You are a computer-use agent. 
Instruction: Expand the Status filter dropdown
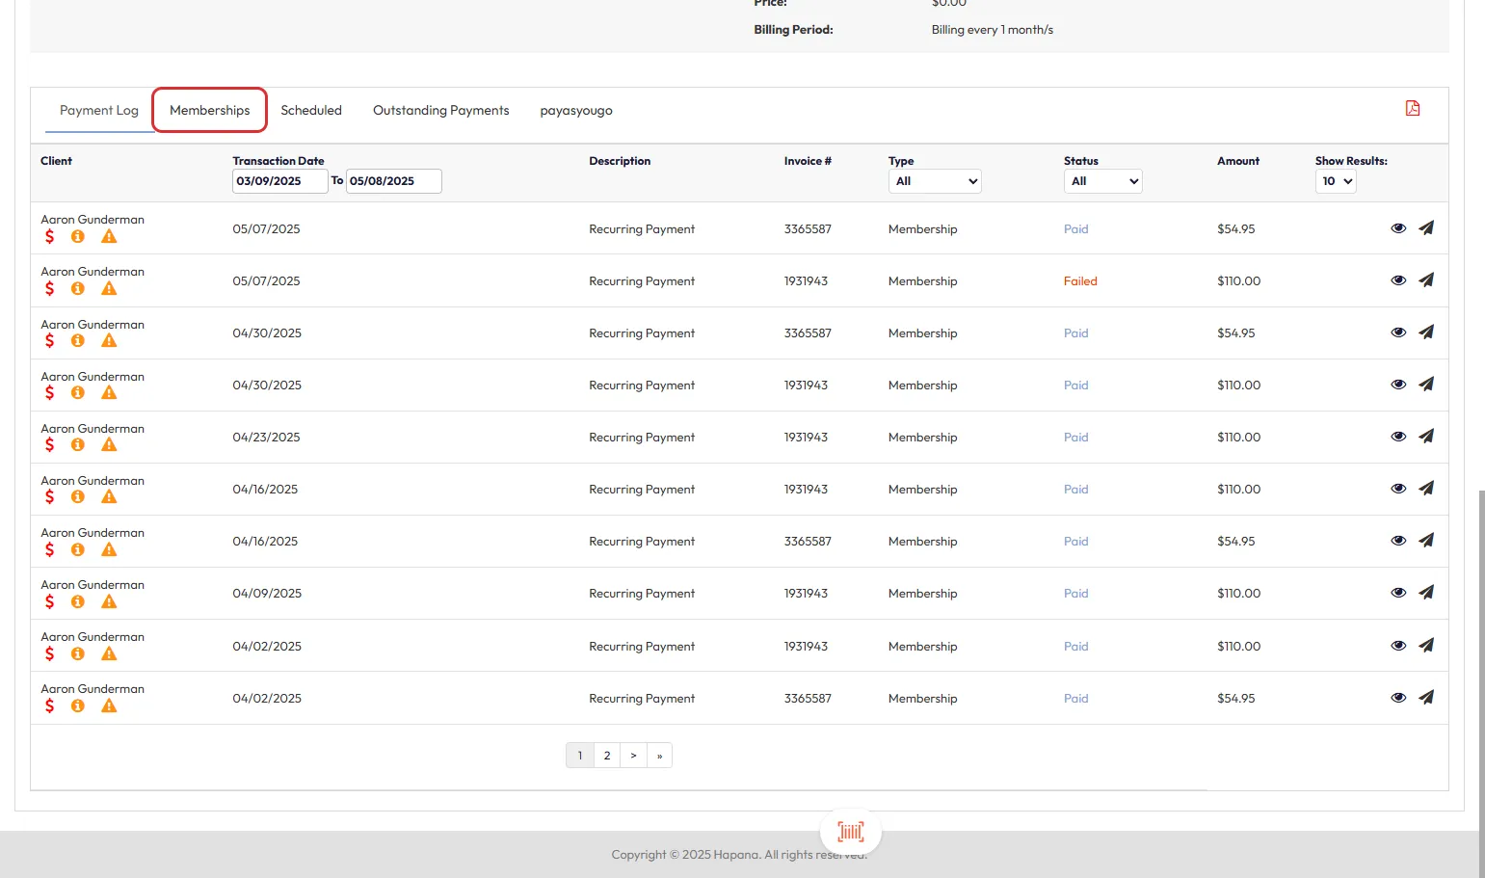pyautogui.click(x=1102, y=181)
